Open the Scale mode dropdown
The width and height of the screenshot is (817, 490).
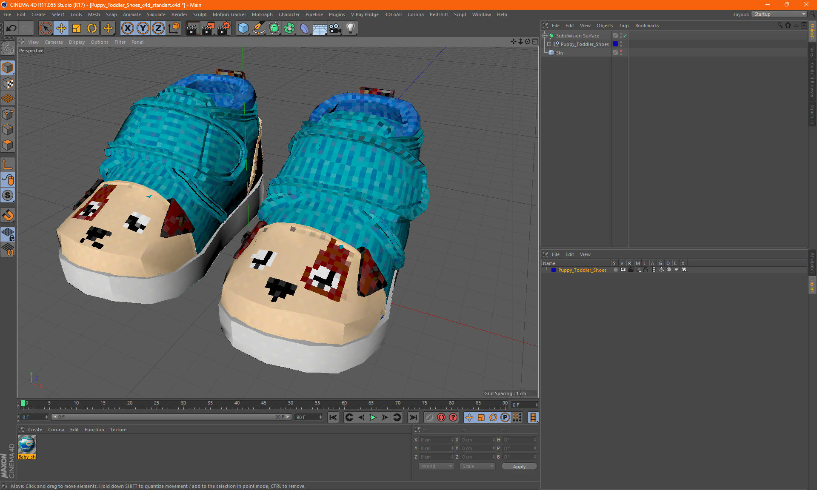click(477, 466)
